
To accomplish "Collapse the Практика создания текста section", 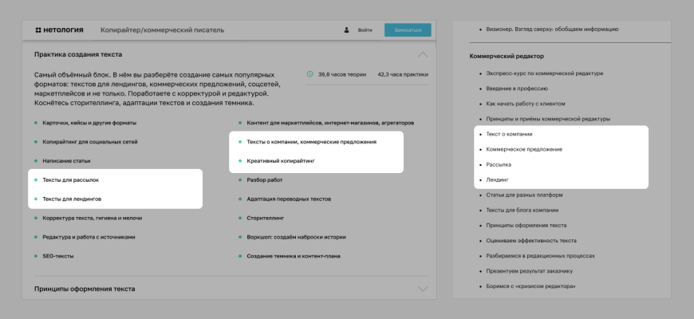I will 423,54.
